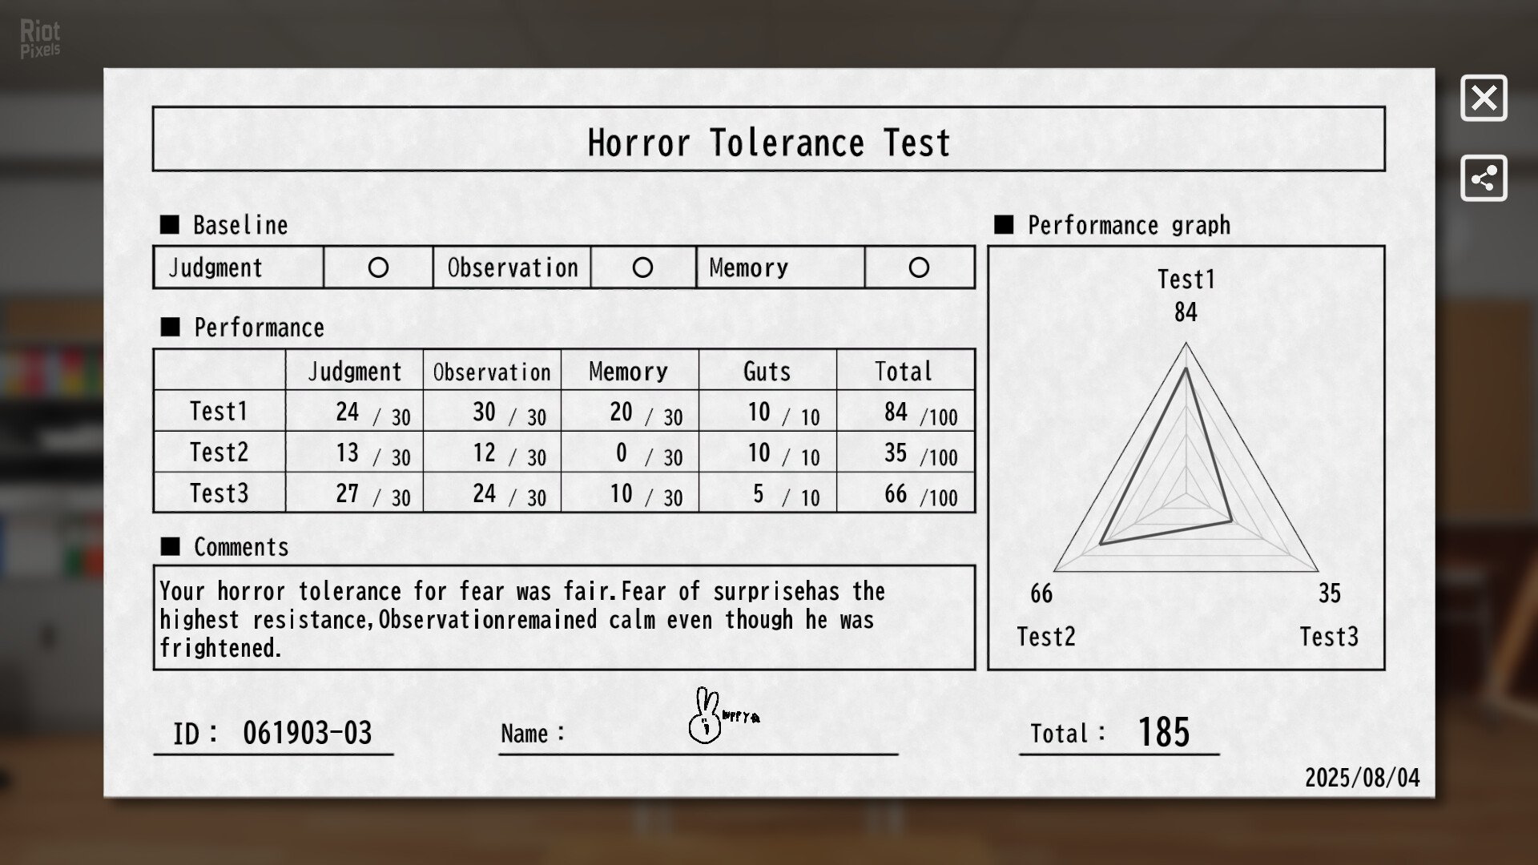Image resolution: width=1538 pixels, height=865 pixels.
Task: Select the Guts column header
Action: (x=768, y=370)
